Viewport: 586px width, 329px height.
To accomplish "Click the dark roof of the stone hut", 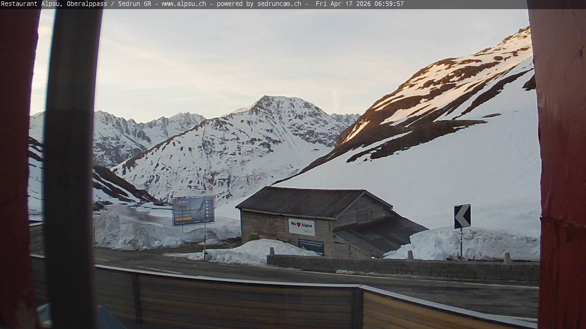I will pos(302,201).
